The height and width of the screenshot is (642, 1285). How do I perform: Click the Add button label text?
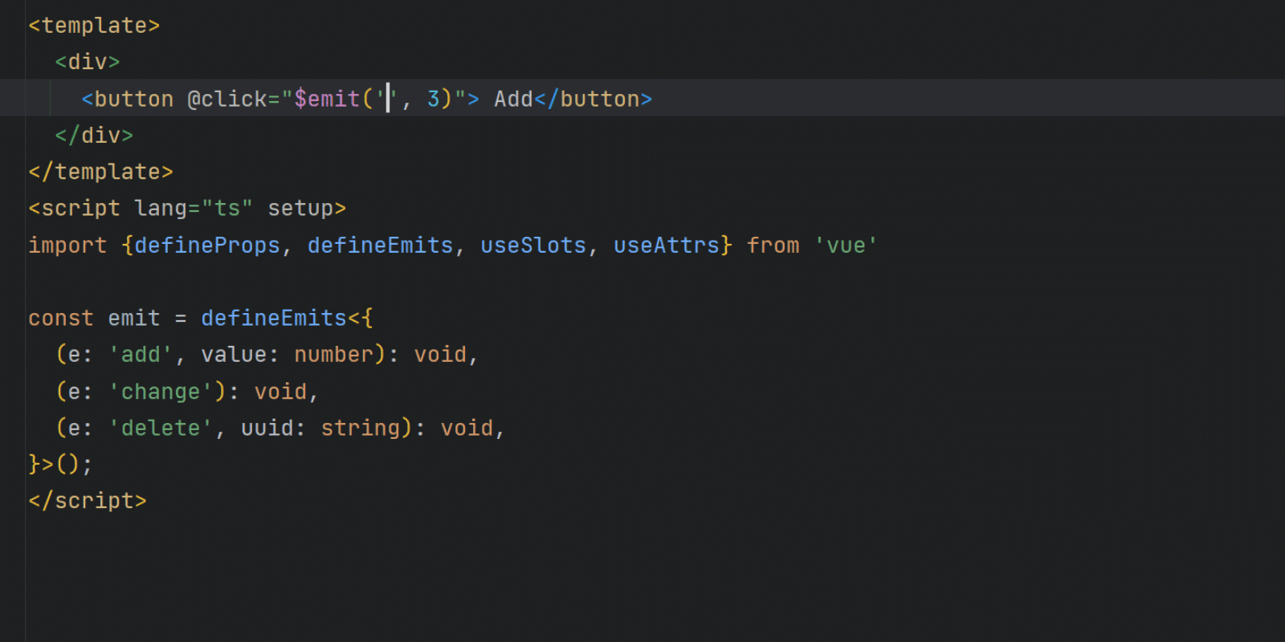(x=513, y=99)
